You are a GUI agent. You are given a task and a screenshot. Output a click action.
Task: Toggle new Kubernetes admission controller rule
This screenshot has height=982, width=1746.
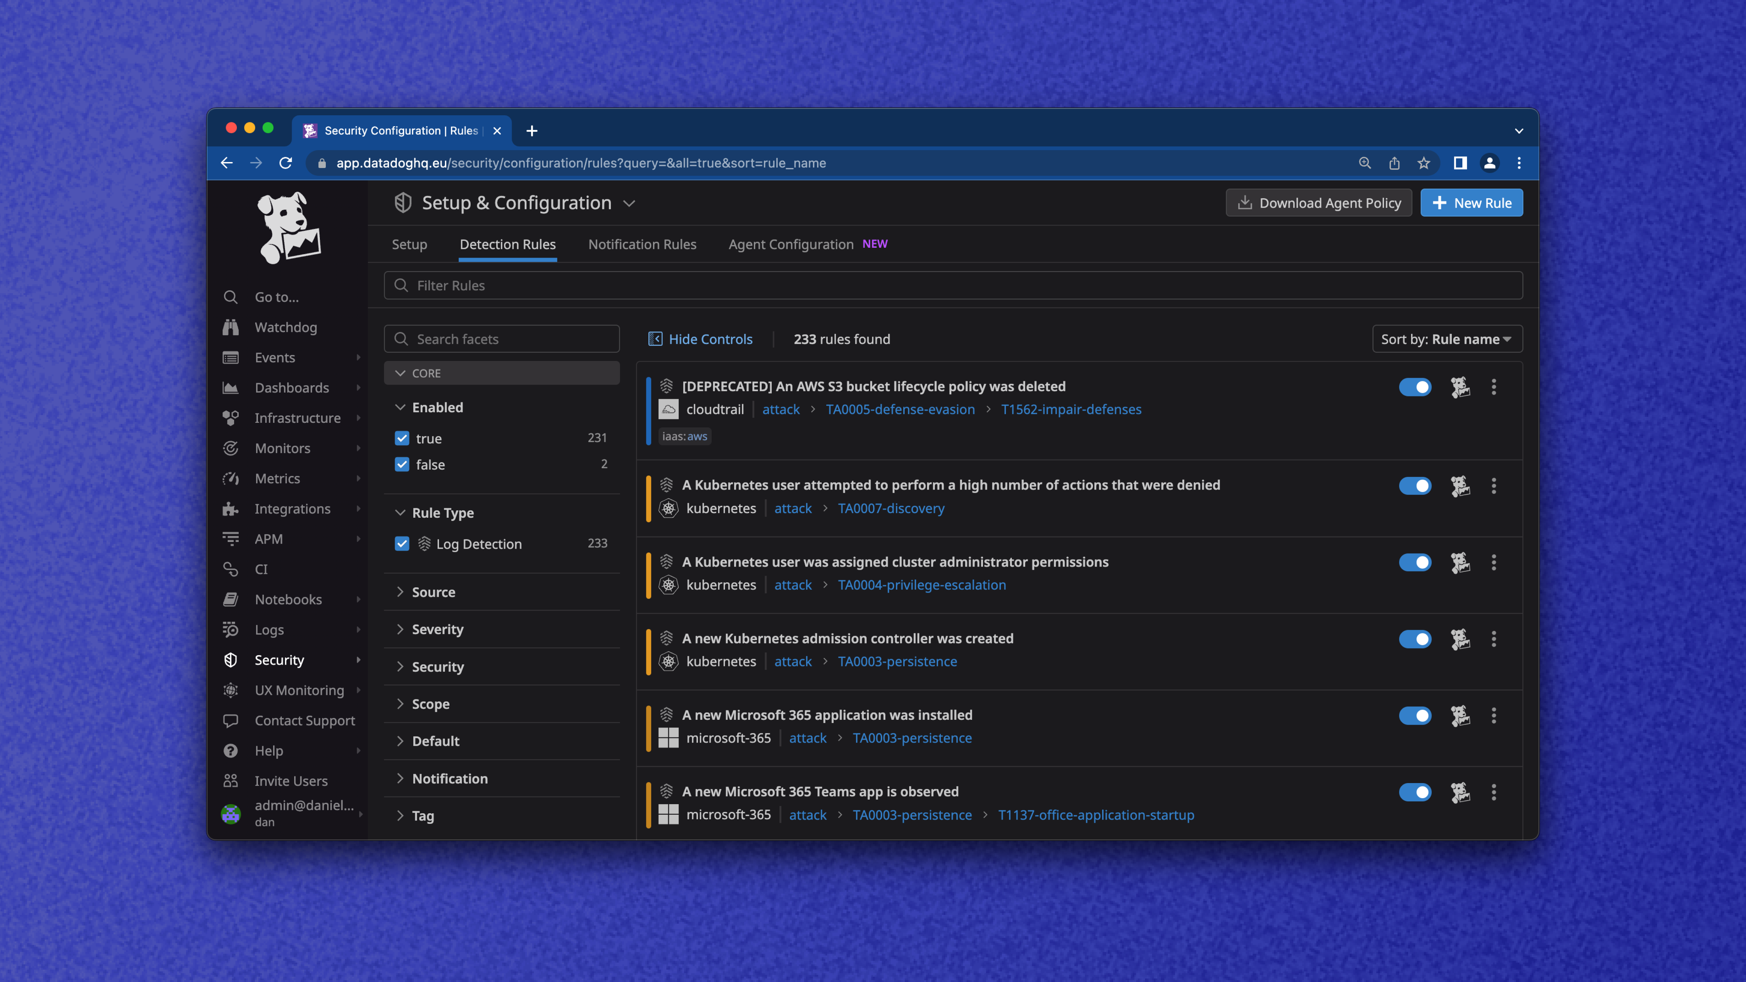click(x=1415, y=639)
